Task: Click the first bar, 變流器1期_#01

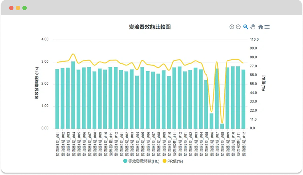Action: click(x=57, y=99)
